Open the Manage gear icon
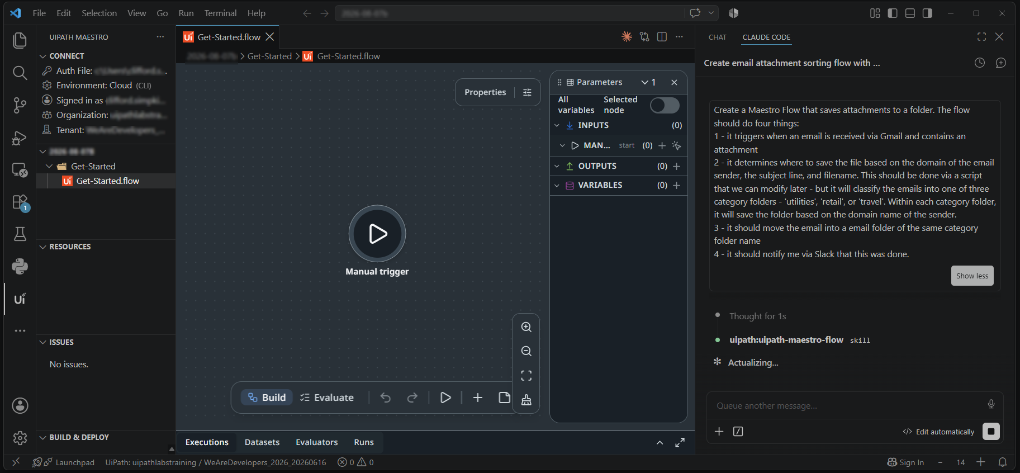Image resolution: width=1020 pixels, height=473 pixels. [20, 438]
